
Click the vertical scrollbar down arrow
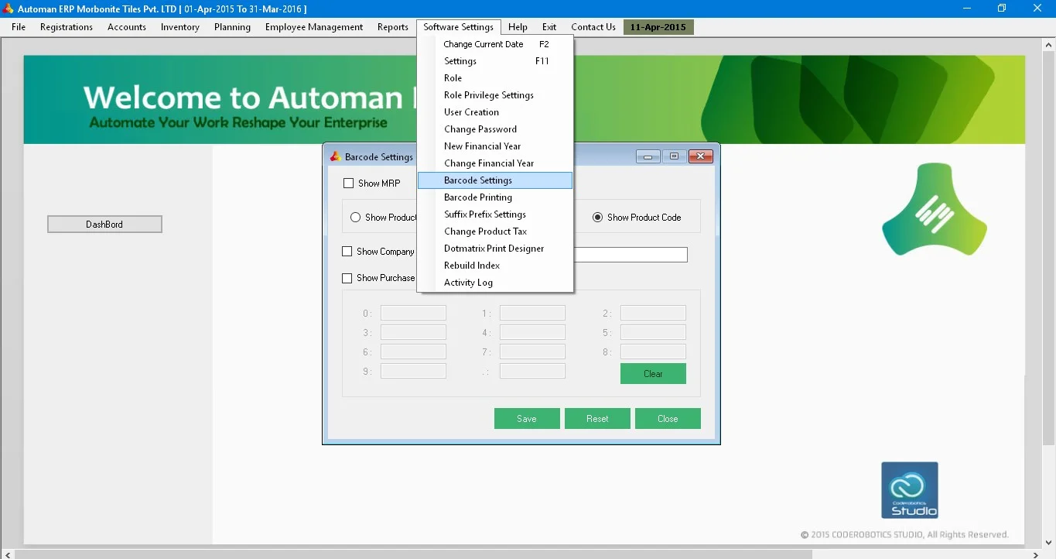(x=1050, y=543)
